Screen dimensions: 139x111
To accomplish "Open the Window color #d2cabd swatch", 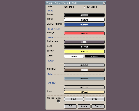I will (84, 87).
